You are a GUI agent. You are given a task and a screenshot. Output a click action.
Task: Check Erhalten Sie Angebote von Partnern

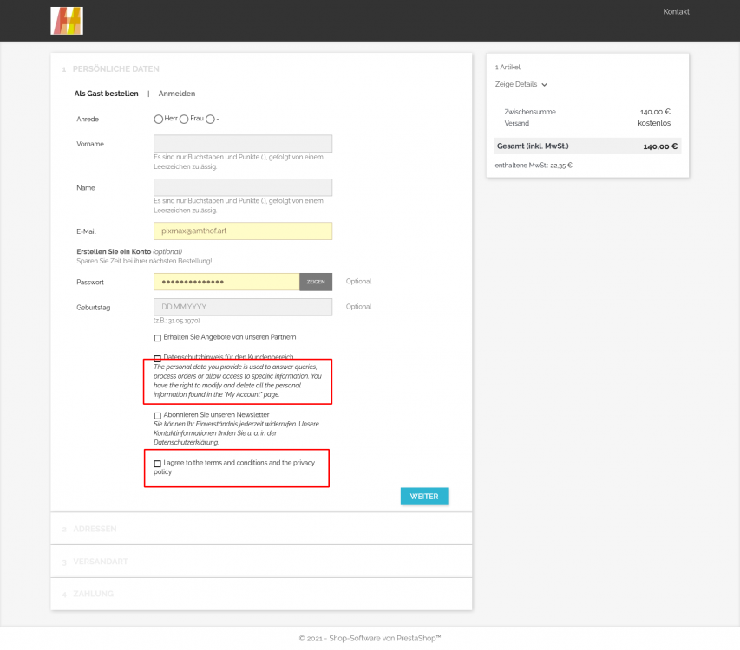(x=157, y=338)
